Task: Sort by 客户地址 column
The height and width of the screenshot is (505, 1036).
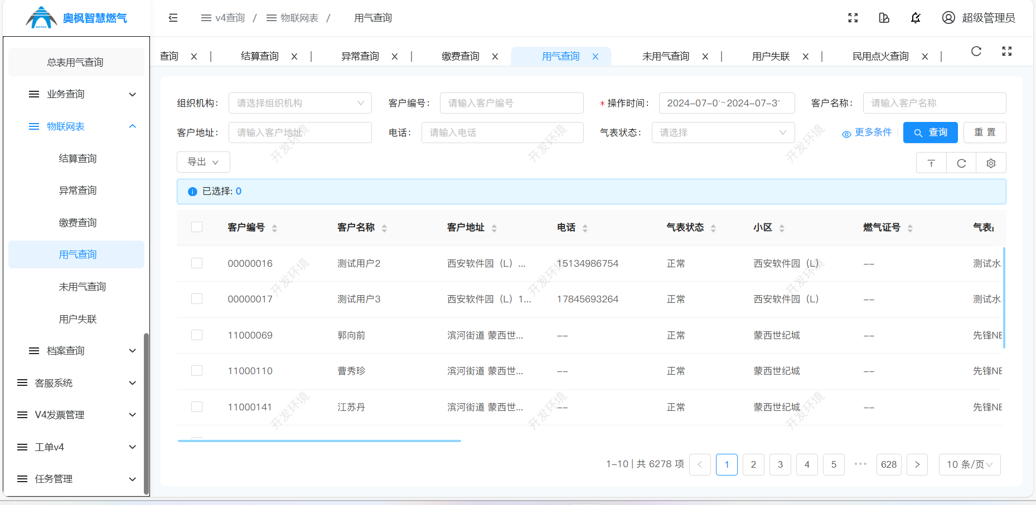Action: tap(494, 228)
